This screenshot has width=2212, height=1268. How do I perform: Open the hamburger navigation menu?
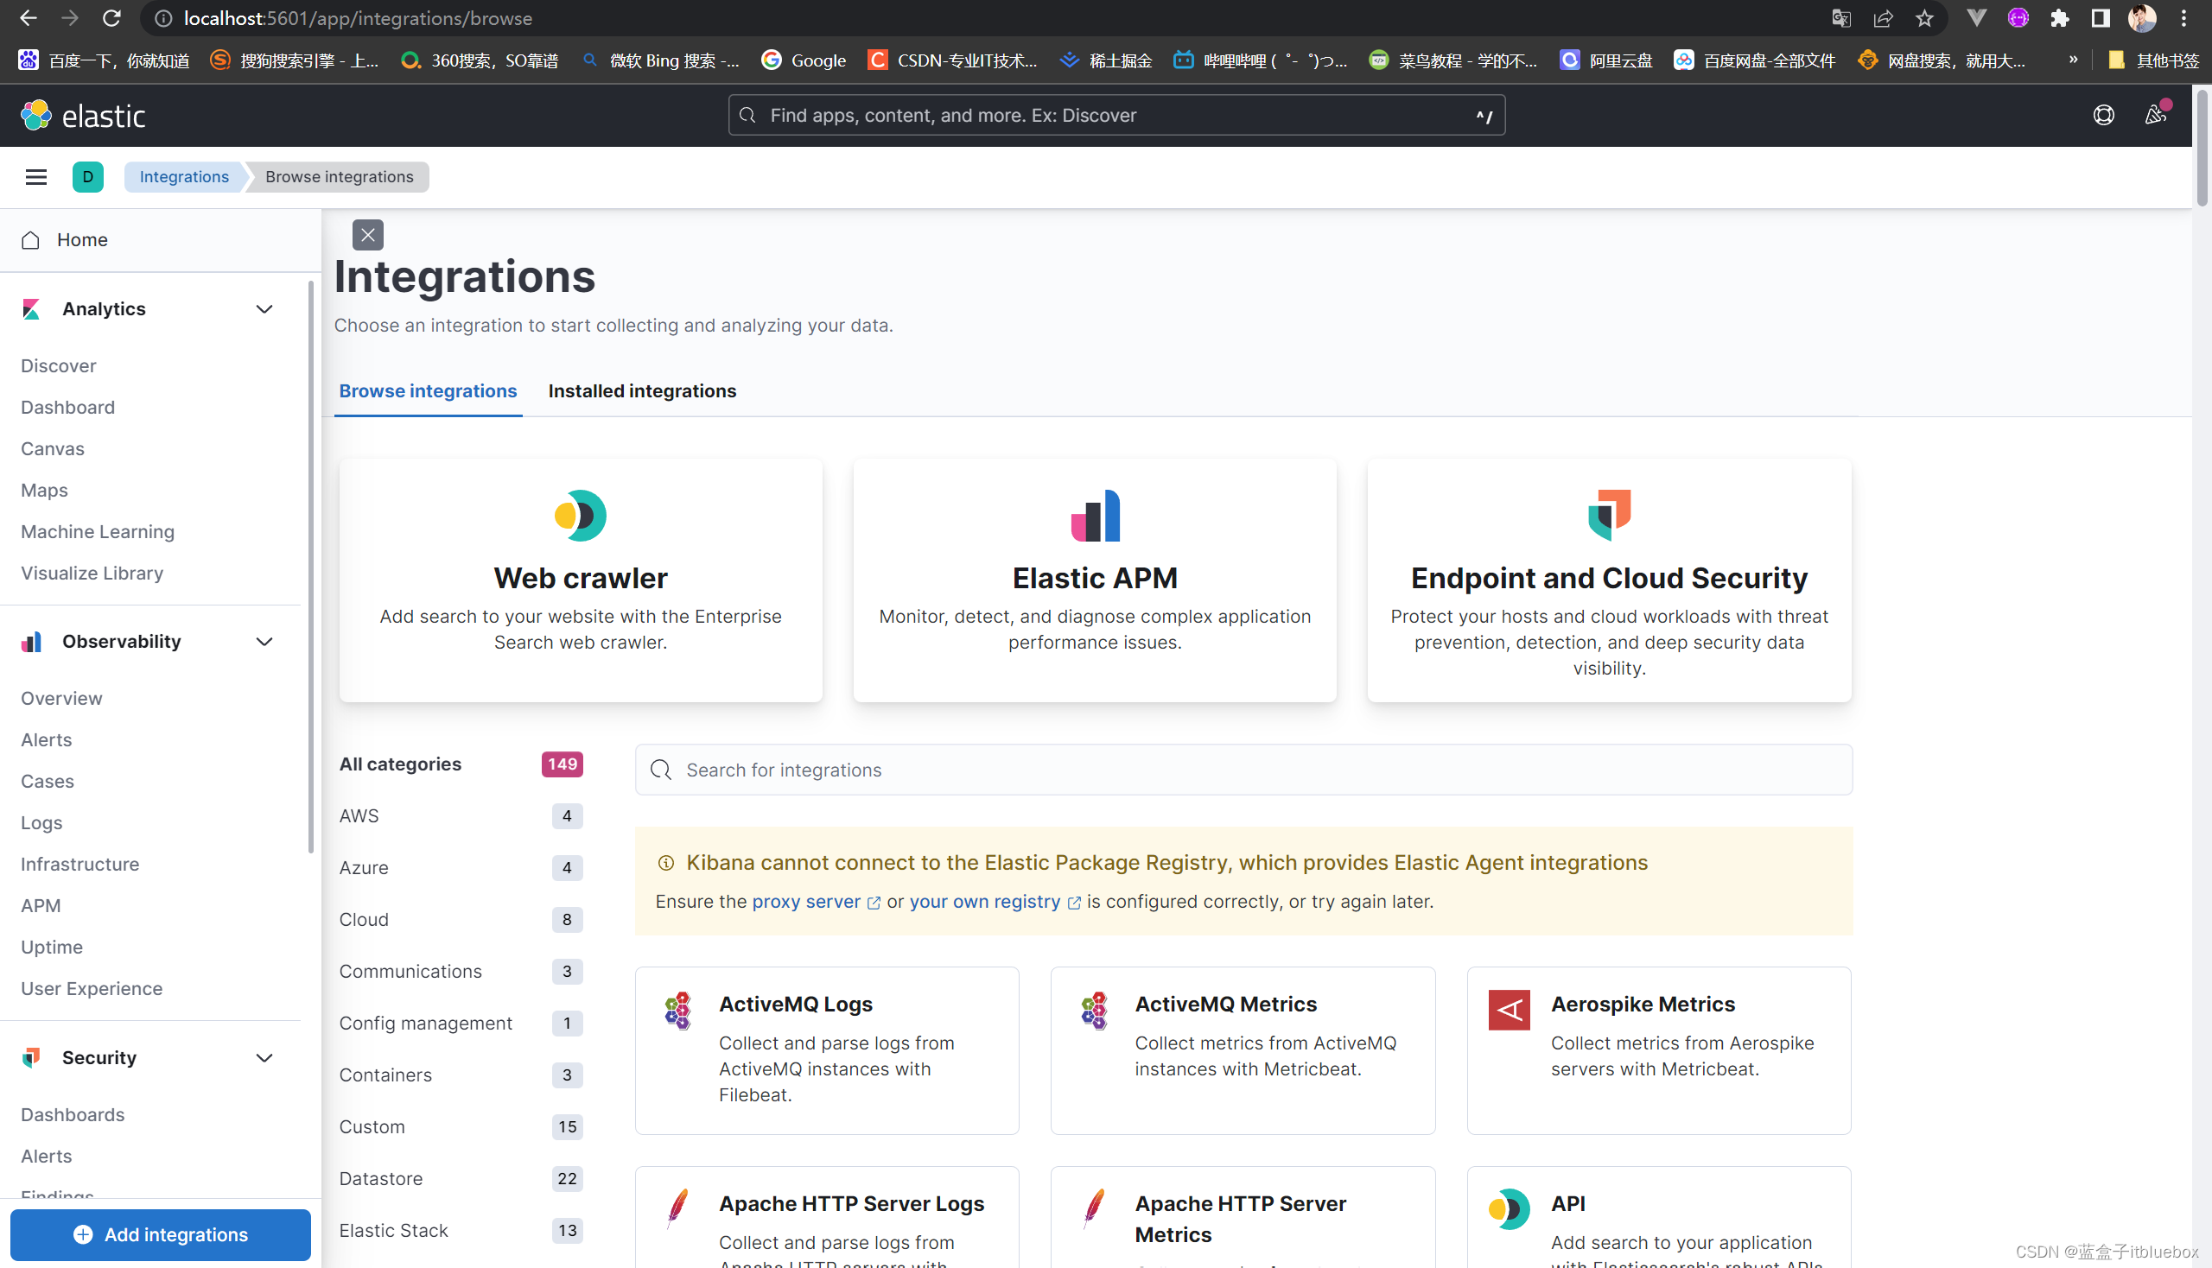(35, 177)
